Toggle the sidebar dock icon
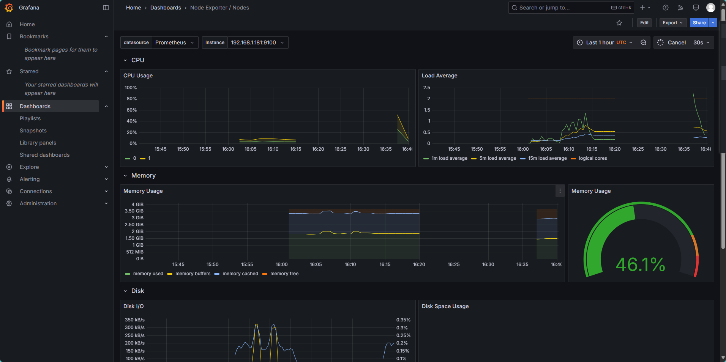This screenshot has height=362, width=726. 106,8
